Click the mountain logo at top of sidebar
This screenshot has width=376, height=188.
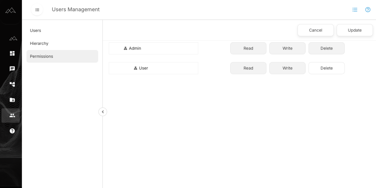click(11, 10)
